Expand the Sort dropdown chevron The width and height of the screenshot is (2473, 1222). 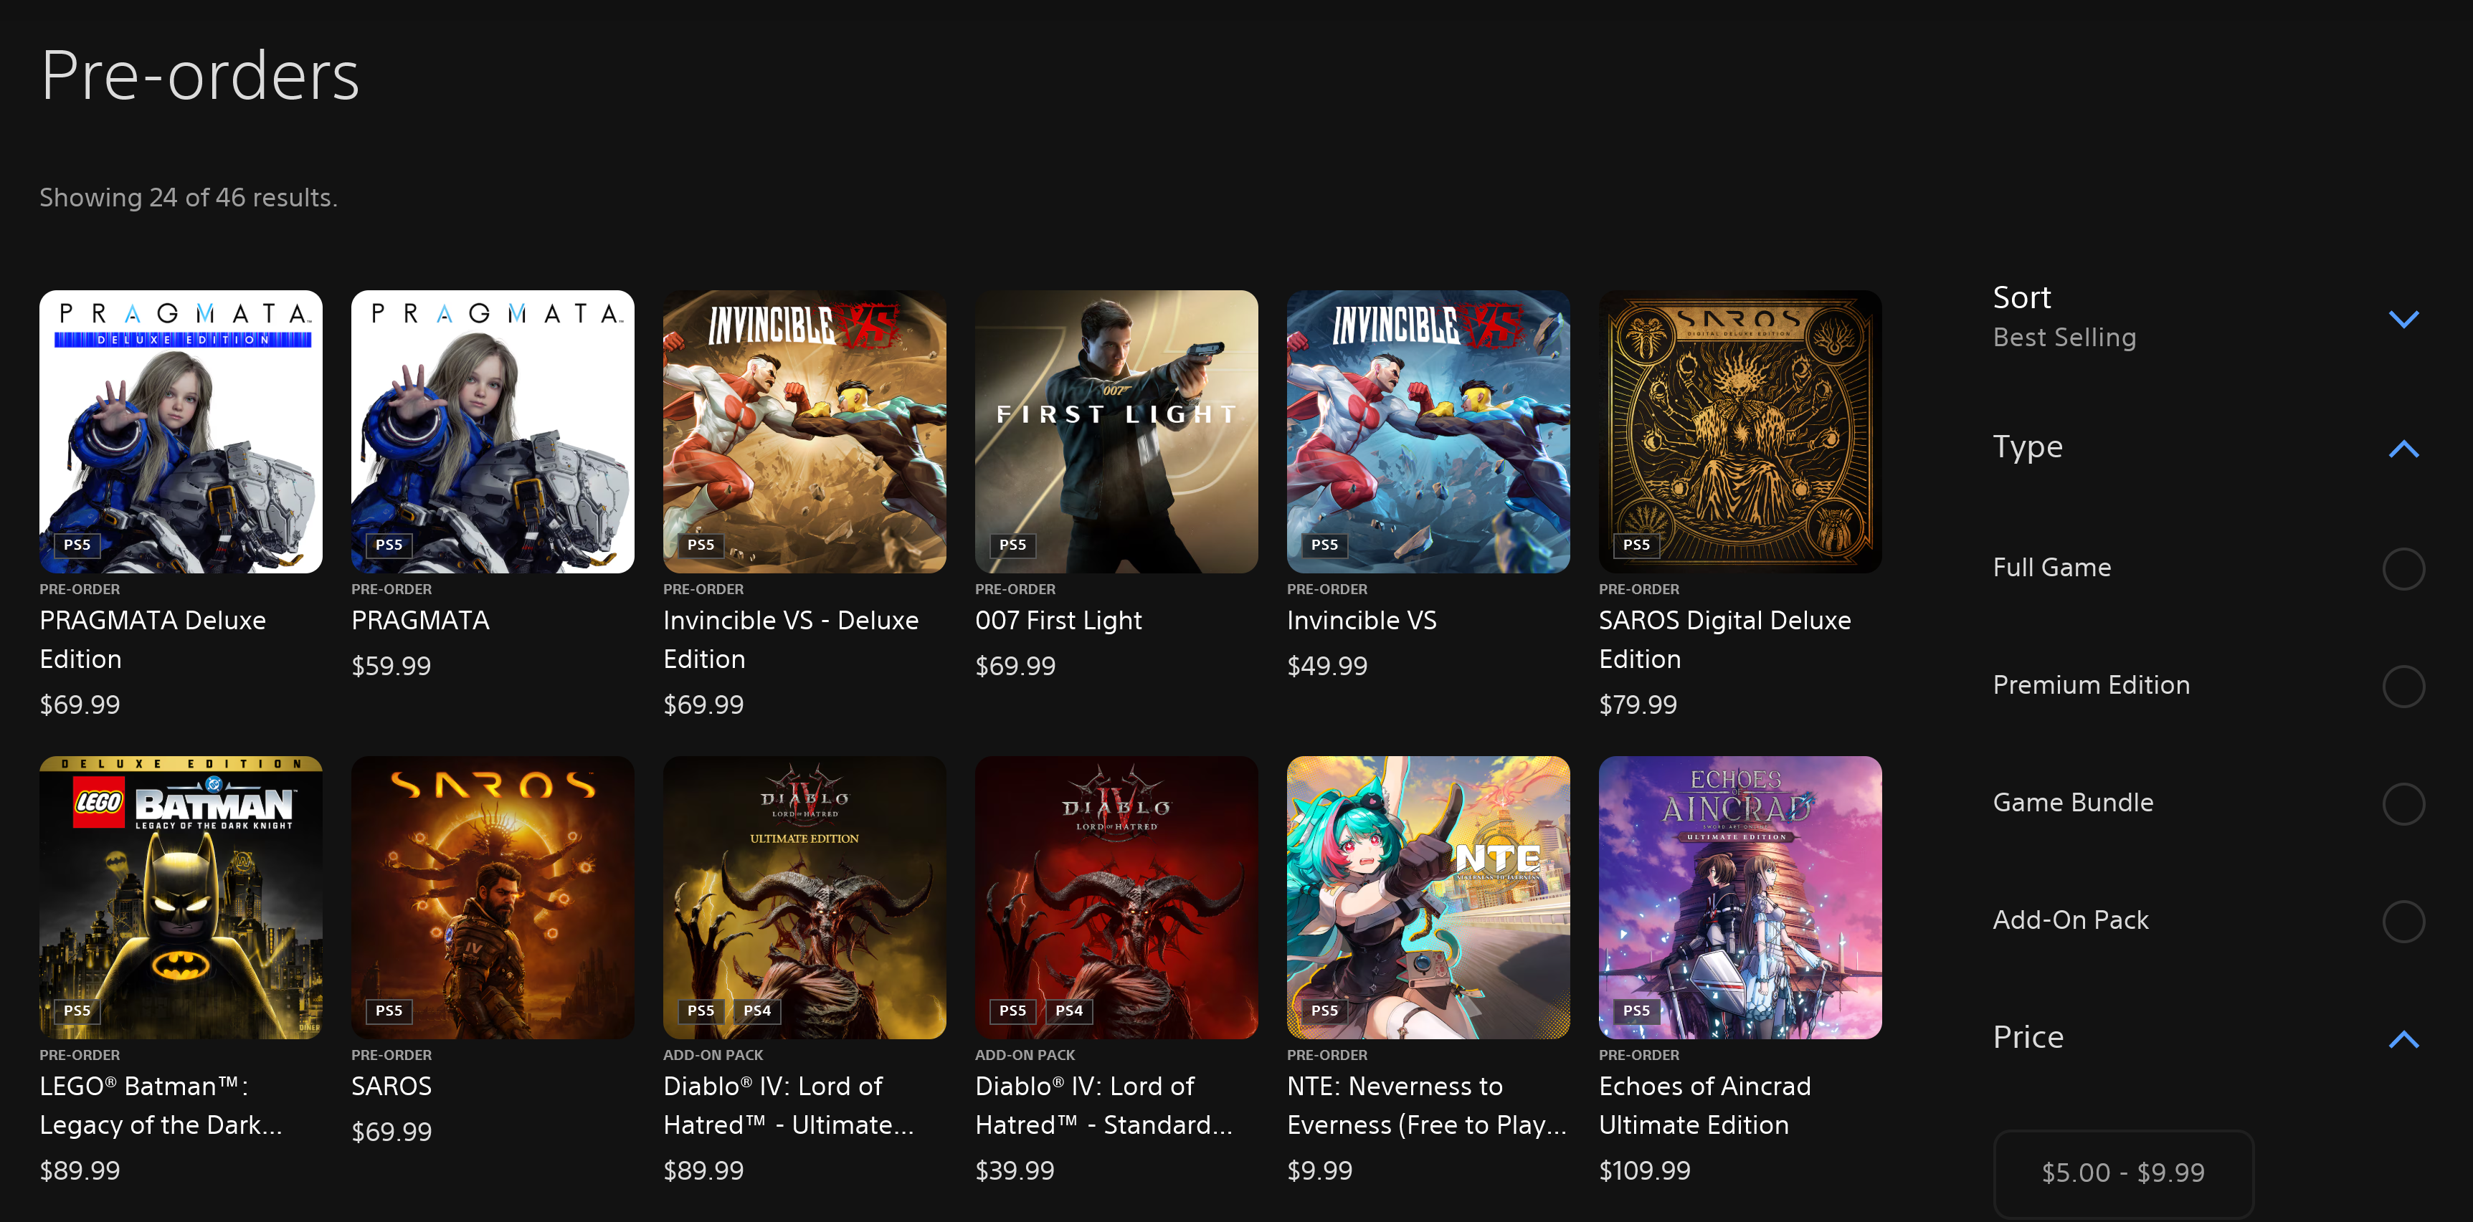tap(2403, 319)
